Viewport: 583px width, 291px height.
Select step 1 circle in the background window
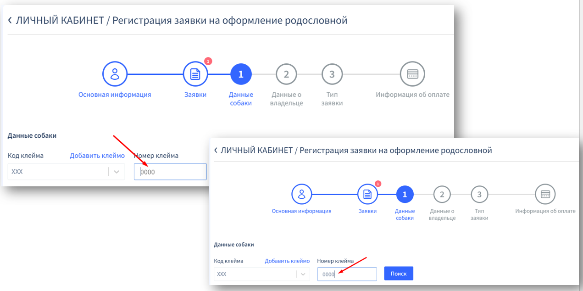[241, 74]
